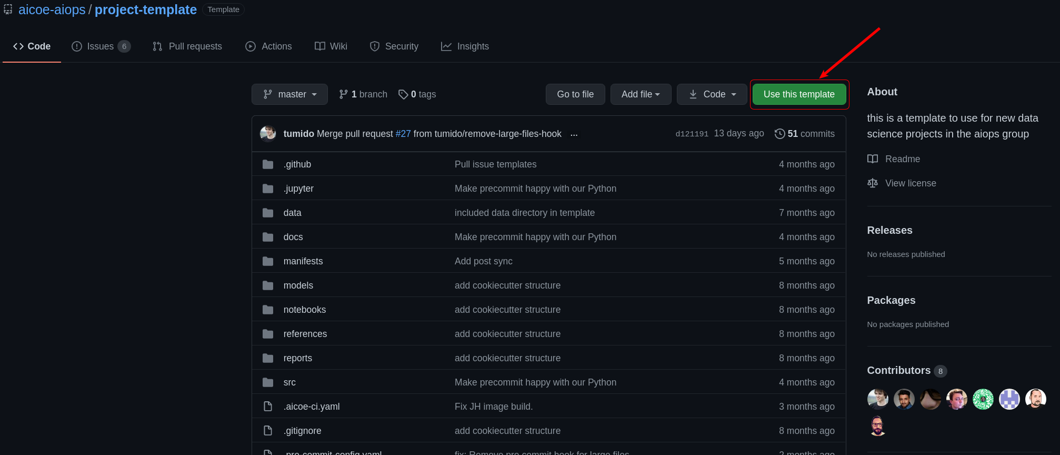Click the .github folder icon
The width and height of the screenshot is (1060, 455).
tap(268, 164)
